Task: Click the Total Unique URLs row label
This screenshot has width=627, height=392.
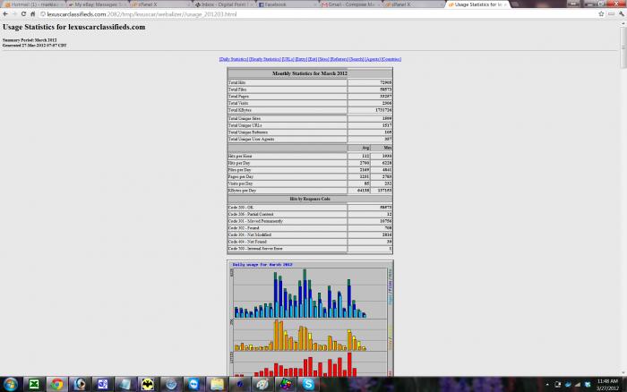Action: coord(245,125)
